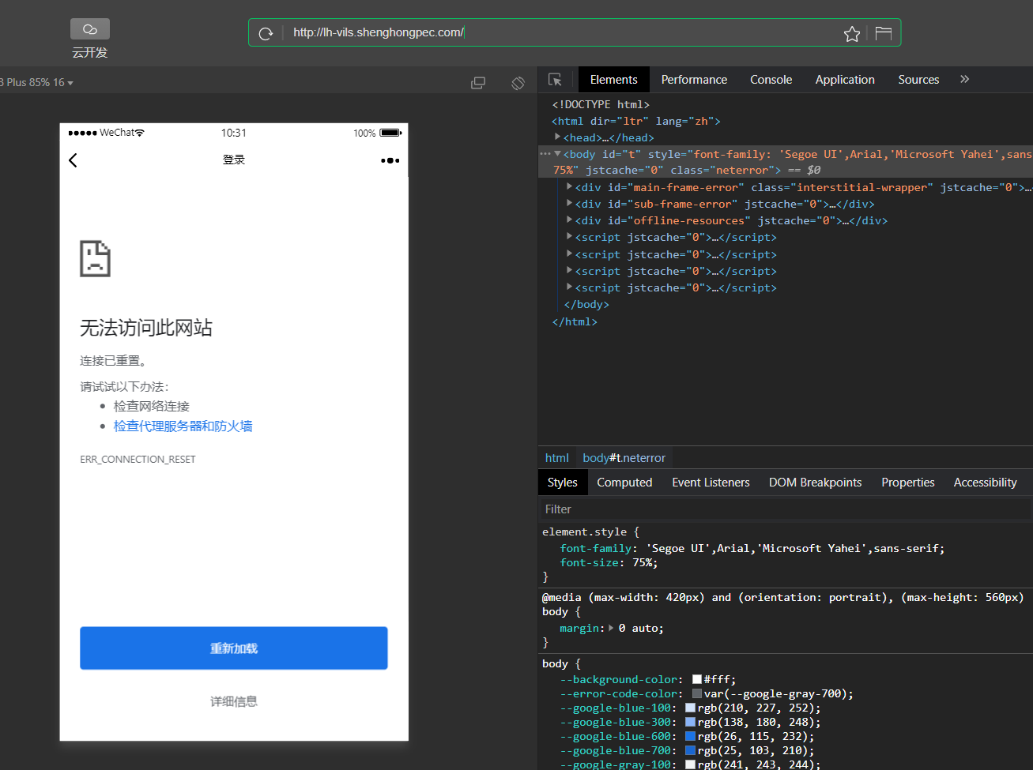Expand the head element node
Viewport: 1033px width, 770px height.
click(558, 137)
